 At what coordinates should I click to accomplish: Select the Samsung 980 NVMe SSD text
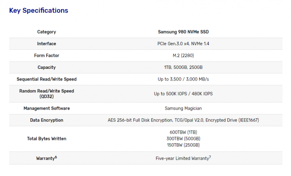[183, 32]
